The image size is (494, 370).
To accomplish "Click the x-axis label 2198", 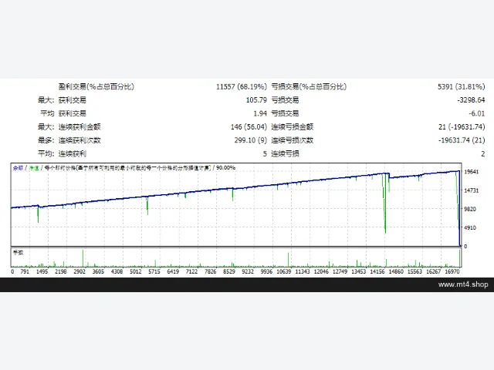I will [61, 271].
